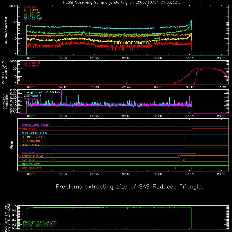This screenshot has width=232, height=232.
Task: Click the '02:30' tick under the modulation plot
Action: (x=95, y=116)
